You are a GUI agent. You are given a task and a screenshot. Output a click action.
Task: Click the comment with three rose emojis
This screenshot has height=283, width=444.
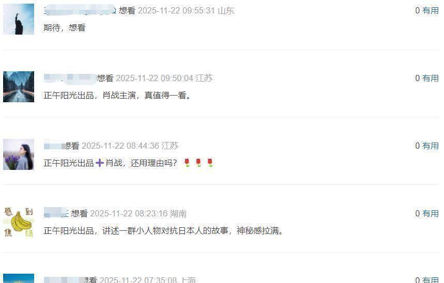click(x=129, y=163)
